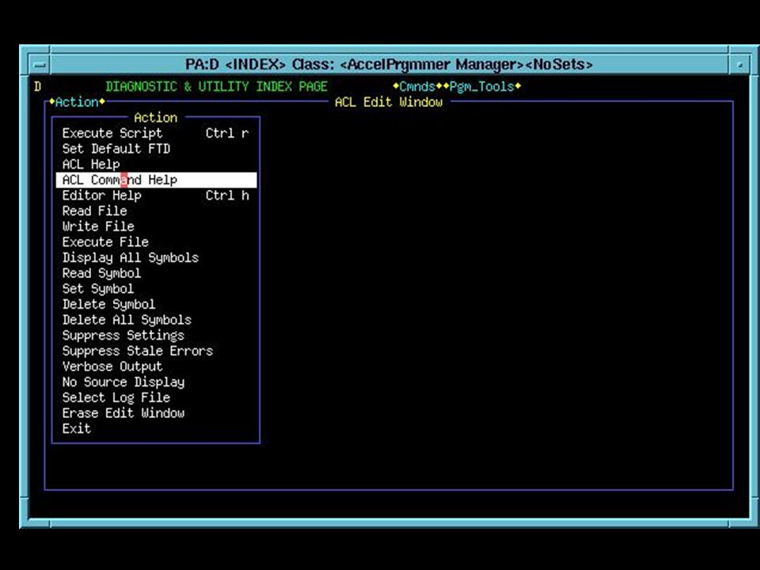Choose Select Log File entry
This screenshot has height=570, width=760.
click(x=156, y=397)
